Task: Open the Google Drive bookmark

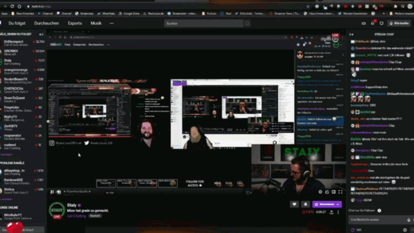Action: pyautogui.click(x=129, y=14)
